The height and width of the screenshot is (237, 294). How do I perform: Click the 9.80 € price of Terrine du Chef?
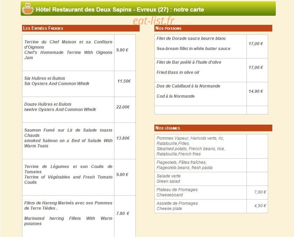122,50
